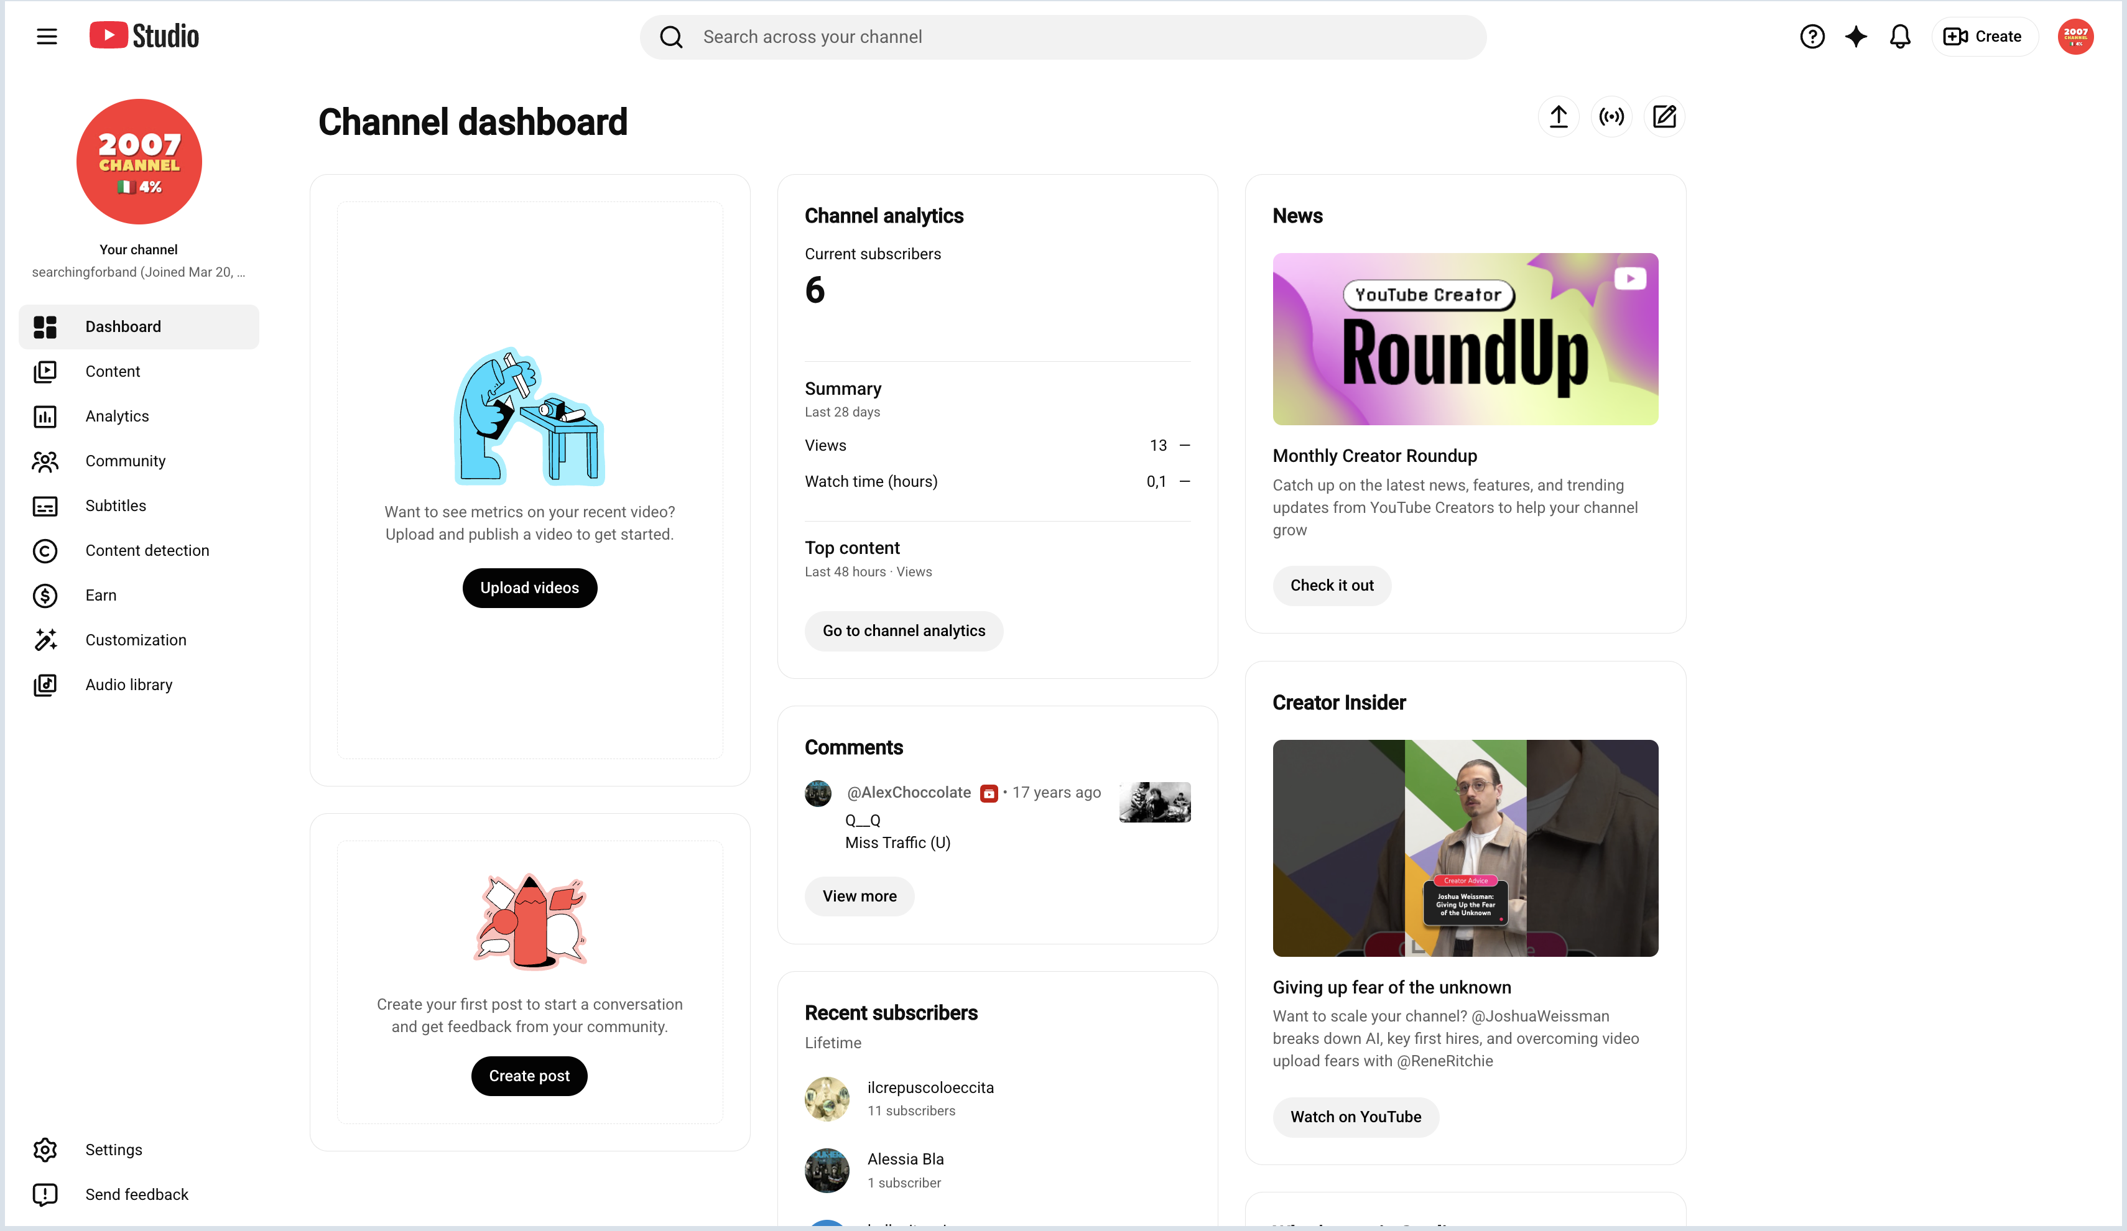
Task: Click the channel badge icon beside @AlexChoccolate
Action: pos(988,793)
